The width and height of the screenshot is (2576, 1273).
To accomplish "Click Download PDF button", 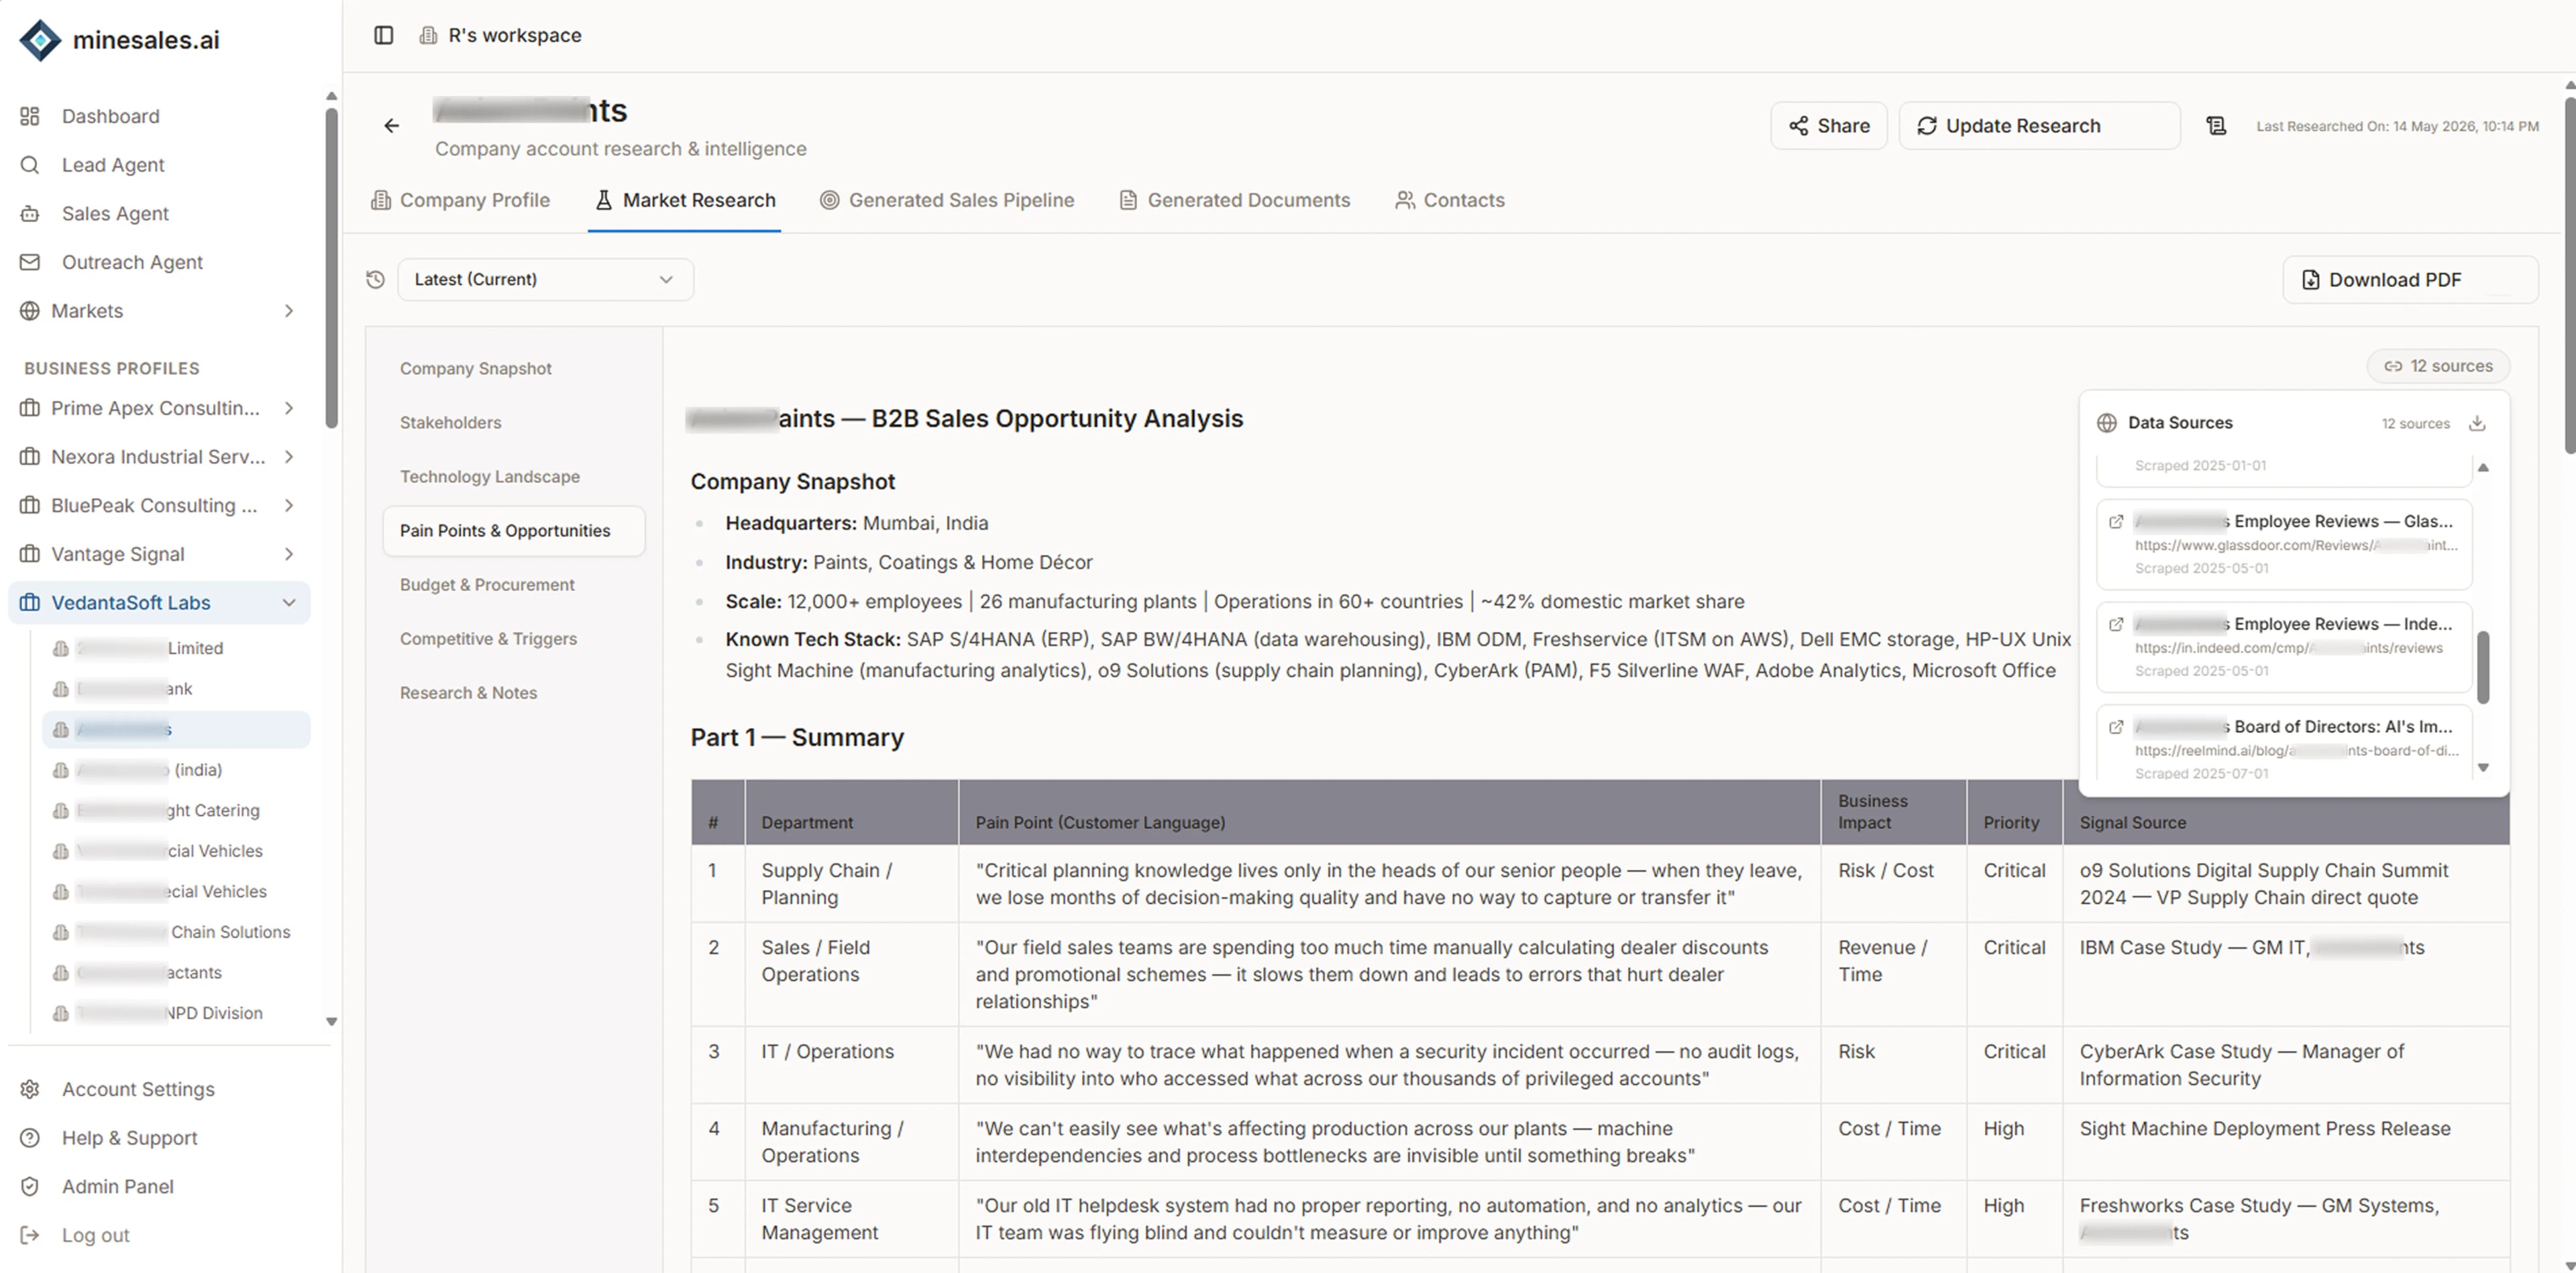I will coord(2410,280).
